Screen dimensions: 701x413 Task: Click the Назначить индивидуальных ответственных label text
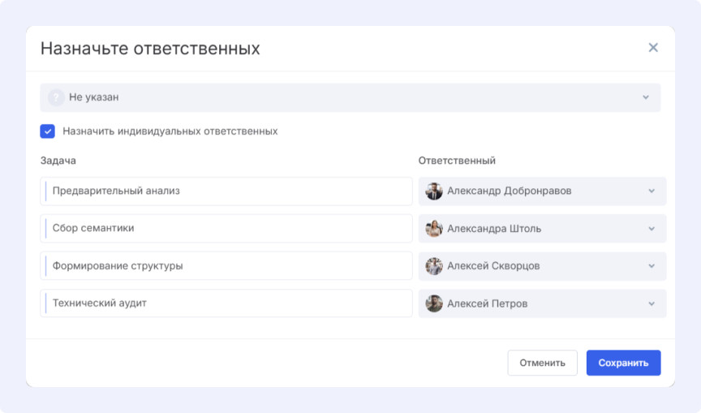coord(170,131)
